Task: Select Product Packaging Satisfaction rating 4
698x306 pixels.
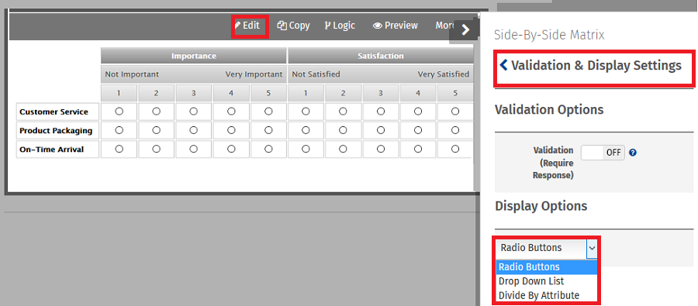Action: tap(417, 130)
